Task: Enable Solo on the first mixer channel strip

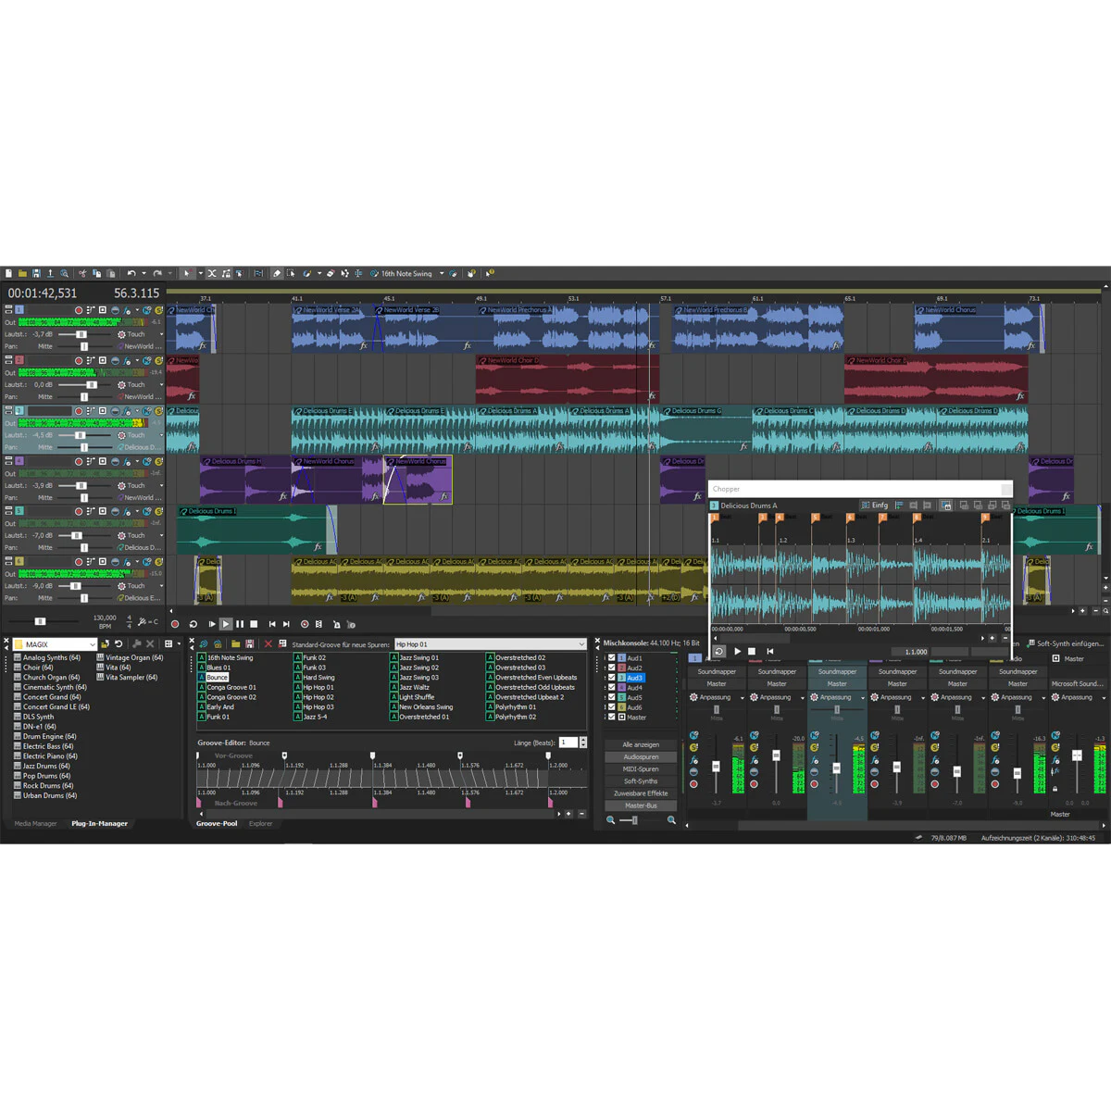Action: [694, 747]
